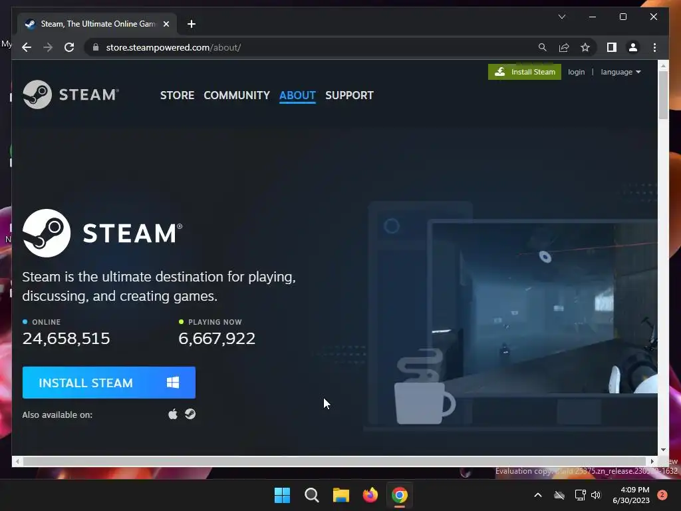Screen dimensions: 681x511
Task: Click the PLAYING NOW count 6,667,922
Action: [217, 339]
